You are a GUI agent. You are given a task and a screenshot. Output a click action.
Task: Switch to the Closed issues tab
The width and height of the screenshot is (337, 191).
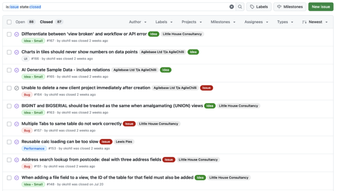click(x=51, y=22)
